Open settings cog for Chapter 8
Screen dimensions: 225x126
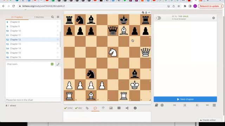[58, 22]
